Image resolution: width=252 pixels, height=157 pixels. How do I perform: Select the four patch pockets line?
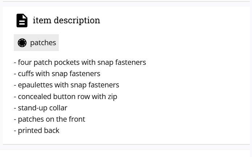tap(80, 62)
